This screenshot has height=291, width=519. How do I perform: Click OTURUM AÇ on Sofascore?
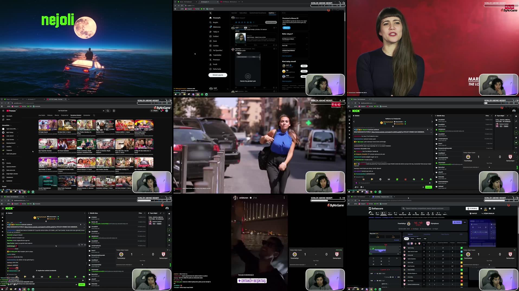[x=472, y=208]
